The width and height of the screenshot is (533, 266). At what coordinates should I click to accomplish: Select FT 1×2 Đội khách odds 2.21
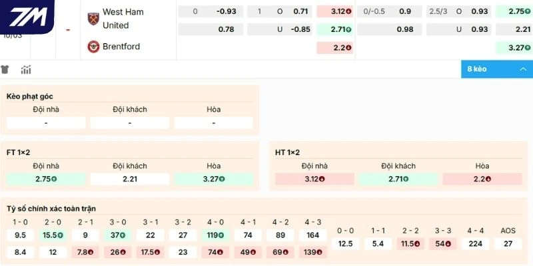tap(130, 179)
